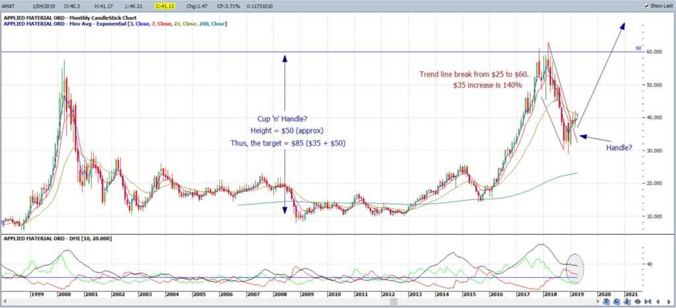This screenshot has width=676, height=308.
Task: Click the 20.000 price axis value
Action: coord(654,183)
